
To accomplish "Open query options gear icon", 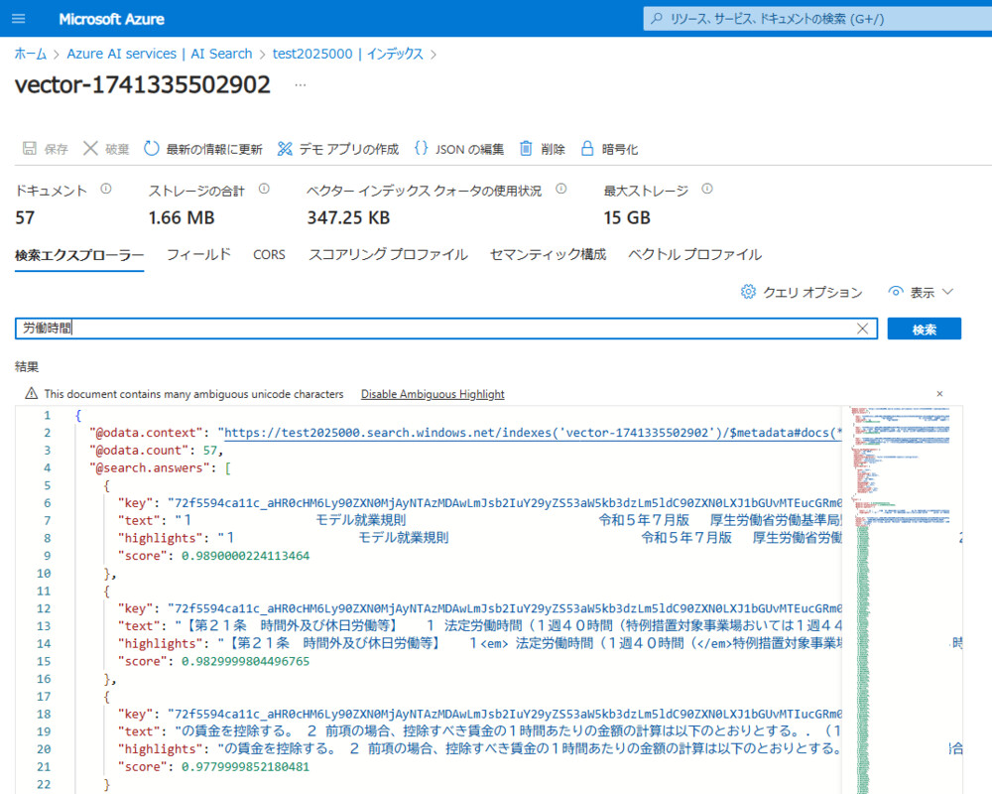I will 749,292.
